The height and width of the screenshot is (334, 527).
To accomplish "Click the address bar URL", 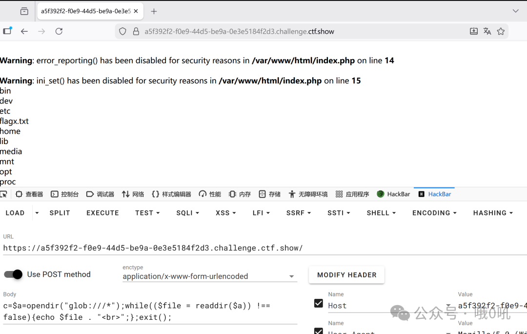I will coord(239,31).
